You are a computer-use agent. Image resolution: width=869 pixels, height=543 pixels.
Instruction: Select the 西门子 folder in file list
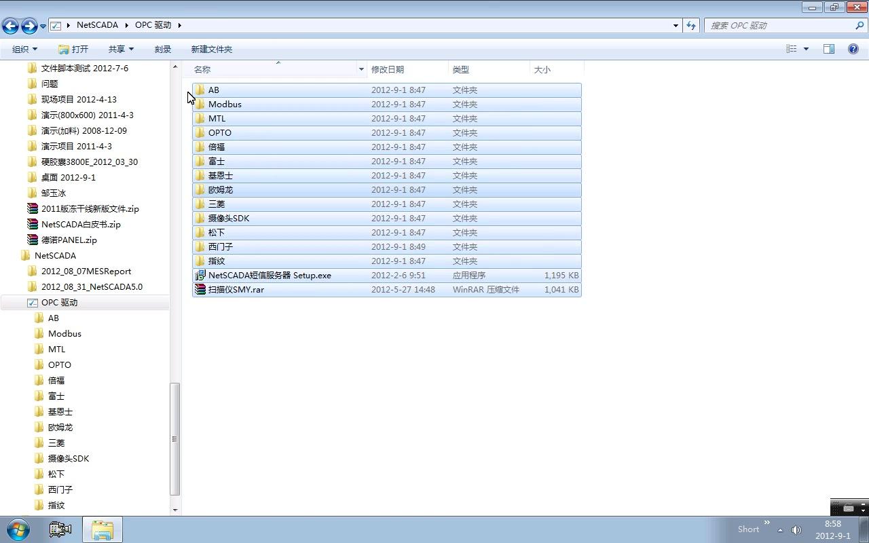(387, 246)
